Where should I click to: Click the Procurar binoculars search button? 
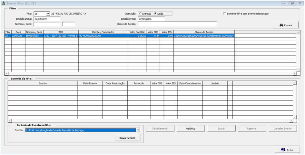tap(286, 25)
